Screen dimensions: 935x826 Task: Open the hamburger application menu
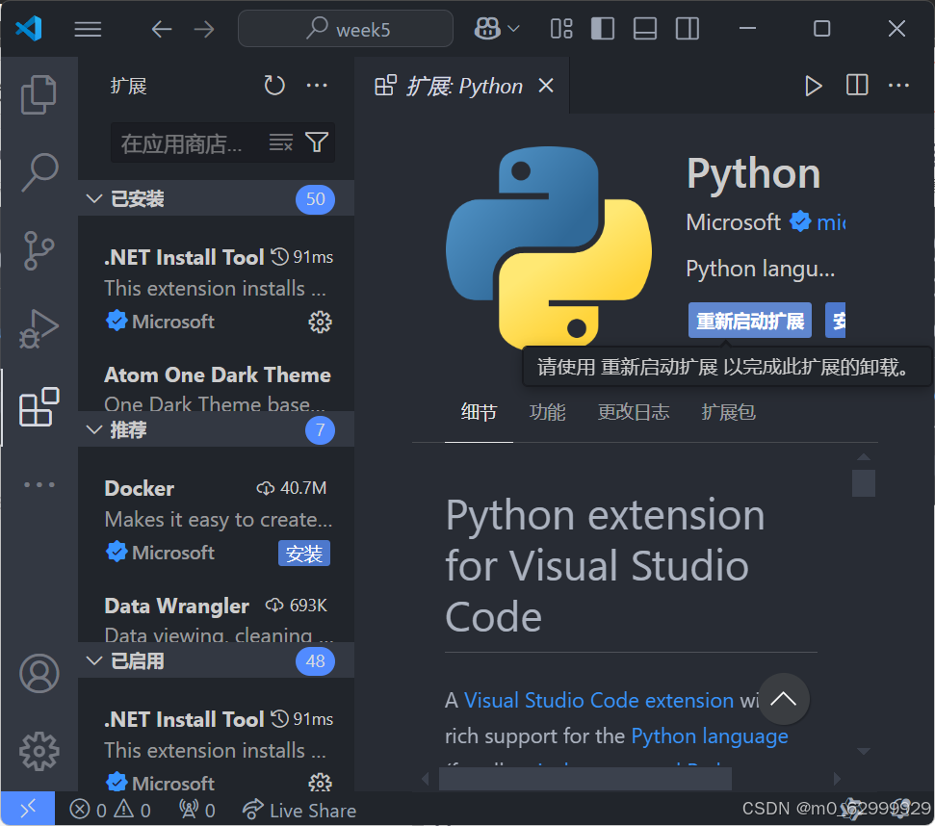[88, 29]
